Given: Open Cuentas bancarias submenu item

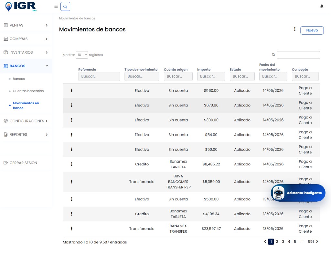Looking at the screenshot, I should 28,91.
